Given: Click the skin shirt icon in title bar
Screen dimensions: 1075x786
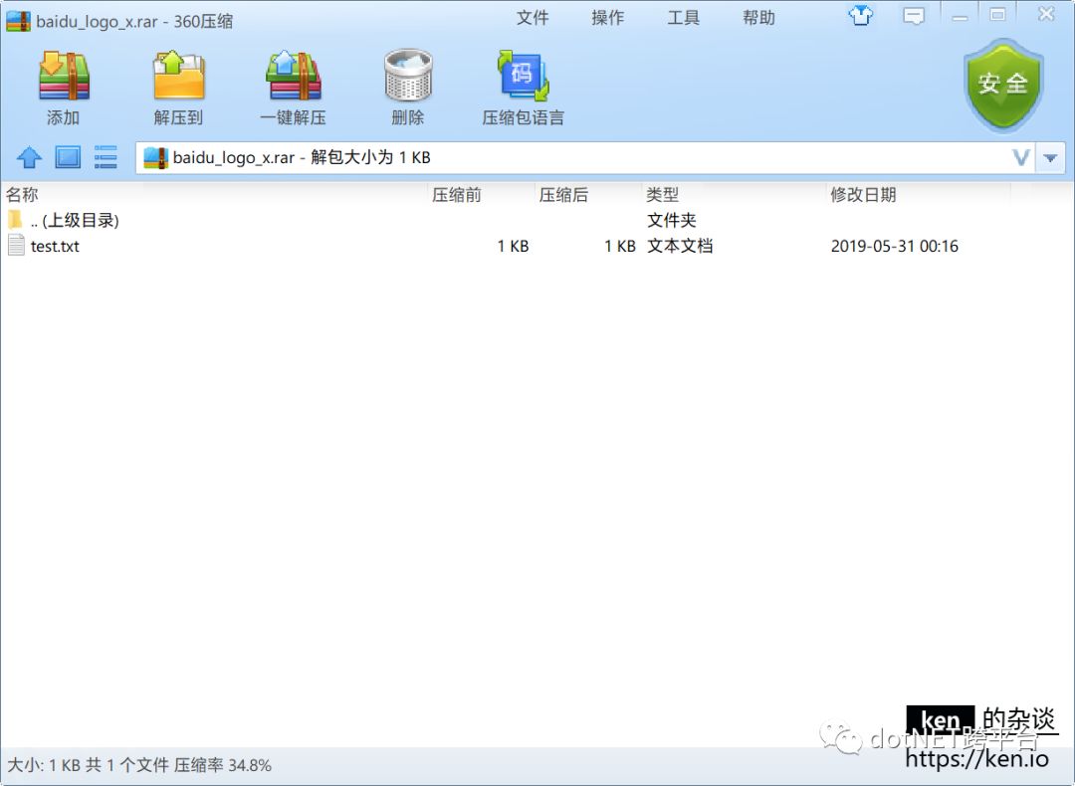Looking at the screenshot, I should [861, 15].
